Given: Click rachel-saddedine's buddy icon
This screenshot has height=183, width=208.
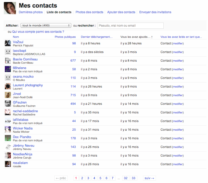Looking at the screenshot, I should click(x=8, y=112).
